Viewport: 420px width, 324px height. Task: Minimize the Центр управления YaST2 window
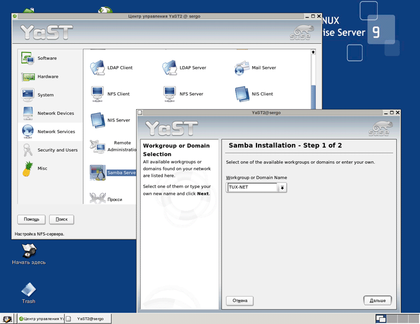point(307,16)
